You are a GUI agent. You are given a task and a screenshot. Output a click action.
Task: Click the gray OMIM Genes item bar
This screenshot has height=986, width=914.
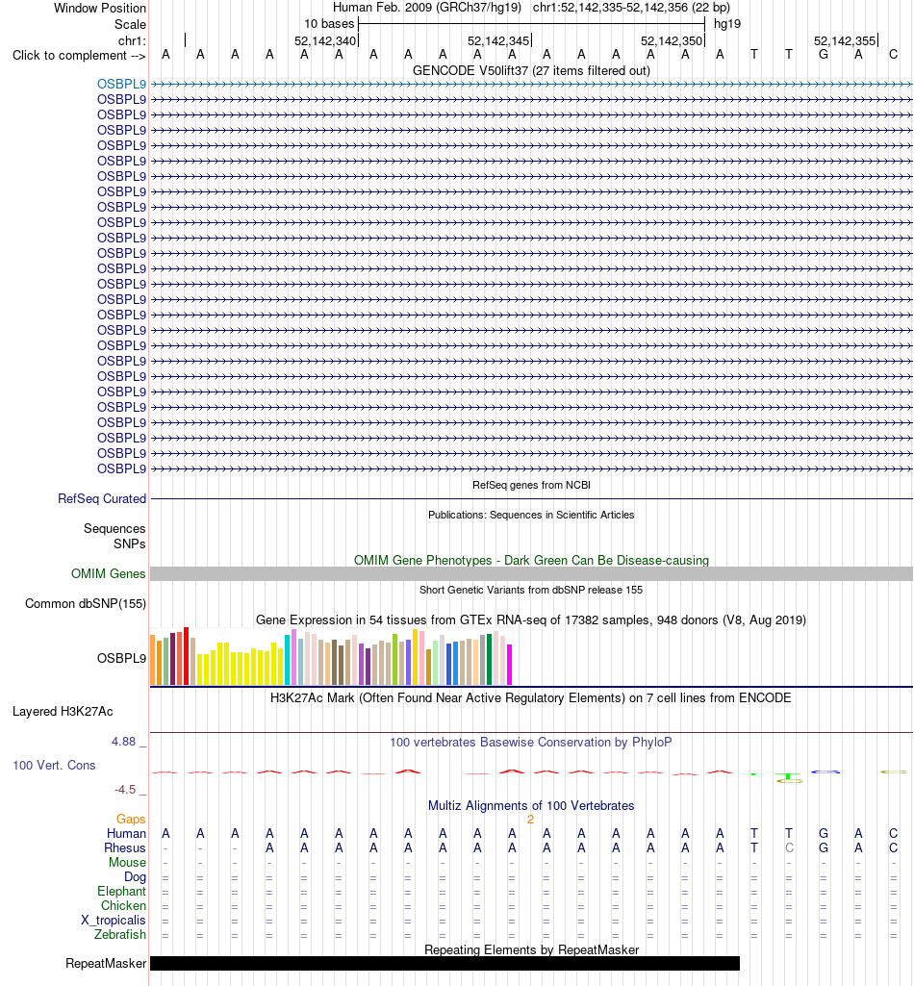[531, 573]
